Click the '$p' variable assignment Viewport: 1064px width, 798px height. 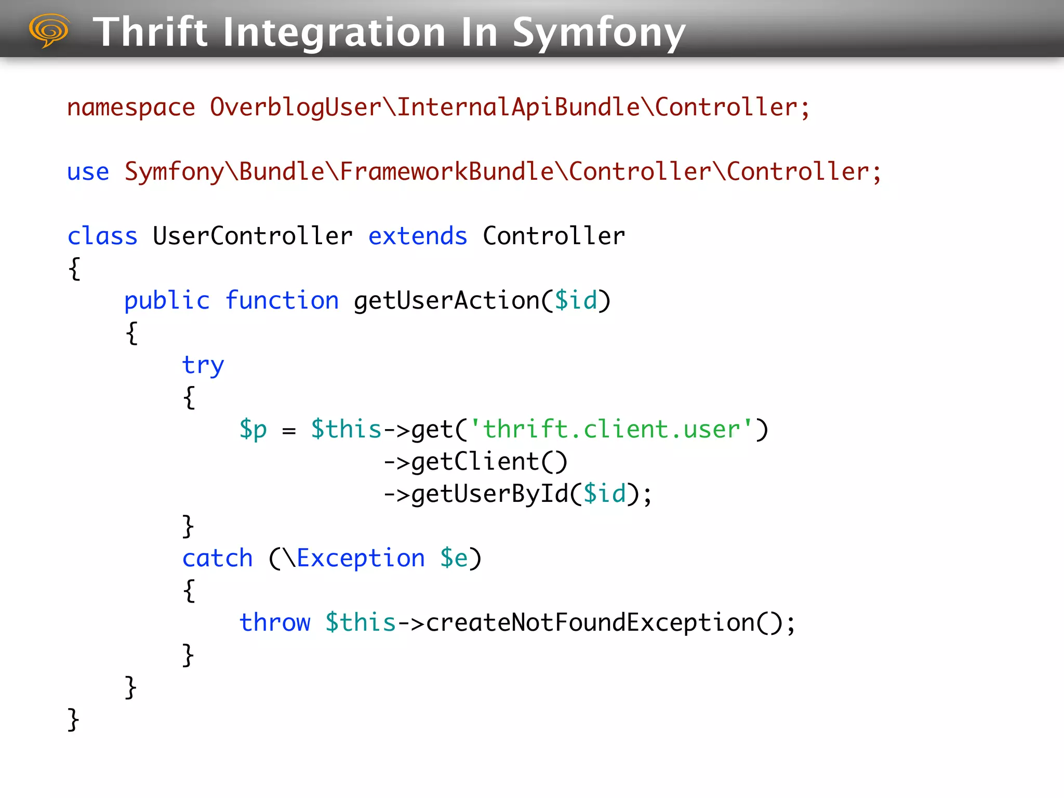253,430
